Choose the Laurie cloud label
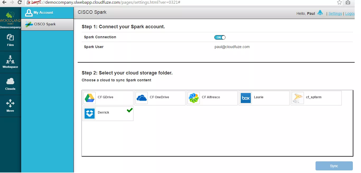The height and width of the screenshot is (173, 361). pyautogui.click(x=259, y=97)
